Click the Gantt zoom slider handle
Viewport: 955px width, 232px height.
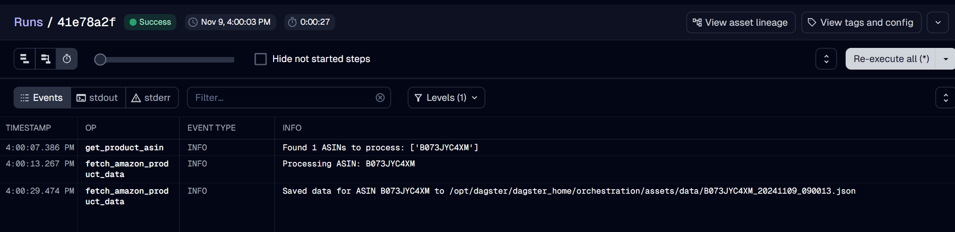pyautogui.click(x=100, y=60)
